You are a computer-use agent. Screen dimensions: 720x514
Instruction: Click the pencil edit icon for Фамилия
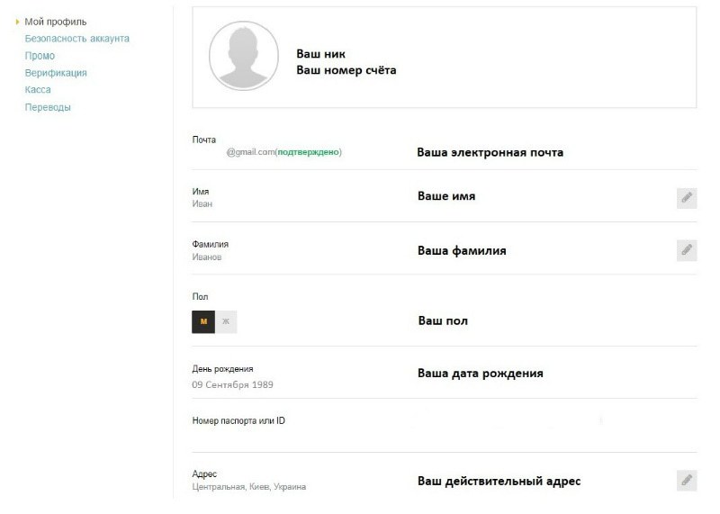687,250
